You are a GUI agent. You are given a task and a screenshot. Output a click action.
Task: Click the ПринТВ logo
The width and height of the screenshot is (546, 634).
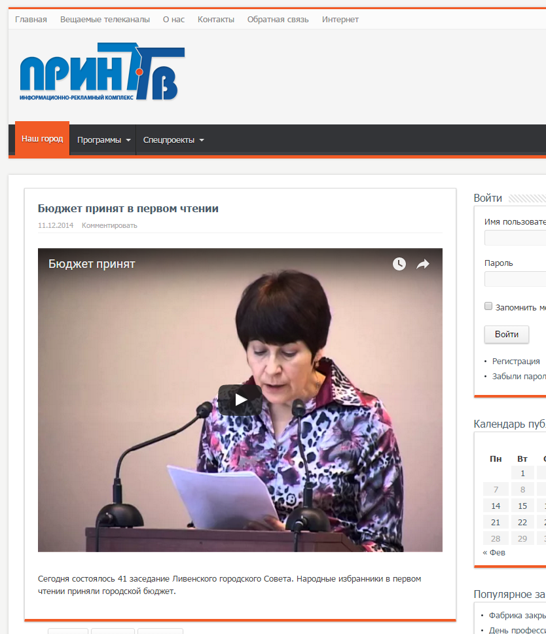[102, 71]
